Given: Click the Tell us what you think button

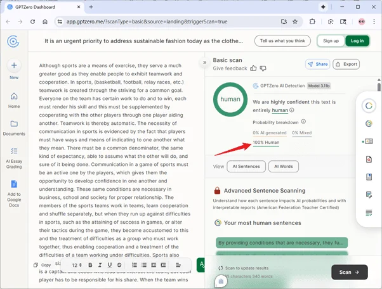Looking at the screenshot, I should point(282,41).
